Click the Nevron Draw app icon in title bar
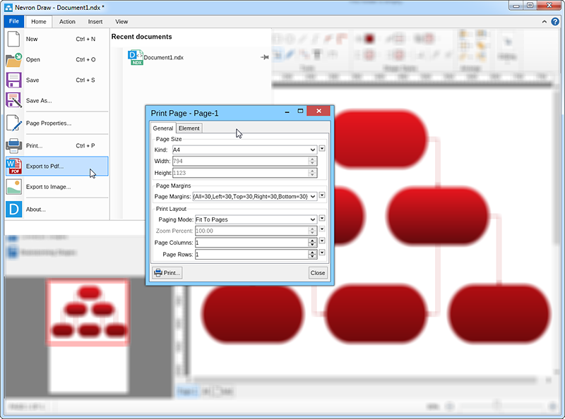The width and height of the screenshot is (565, 419). 8,8
